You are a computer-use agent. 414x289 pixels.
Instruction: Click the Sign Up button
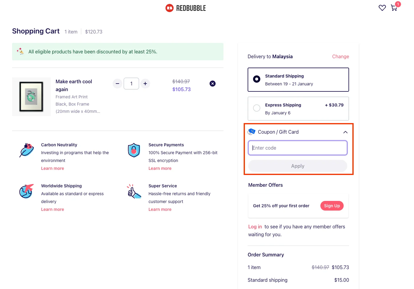coord(332,206)
